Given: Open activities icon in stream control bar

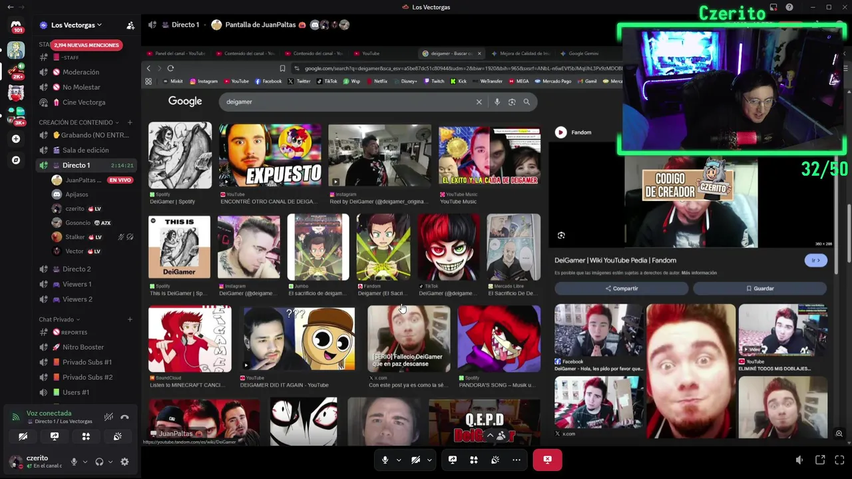Looking at the screenshot, I should [x=474, y=460].
